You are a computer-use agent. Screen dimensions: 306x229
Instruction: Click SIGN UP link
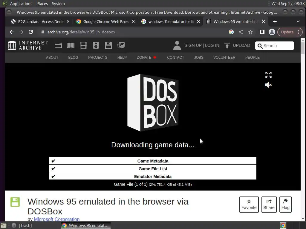click(193, 45)
